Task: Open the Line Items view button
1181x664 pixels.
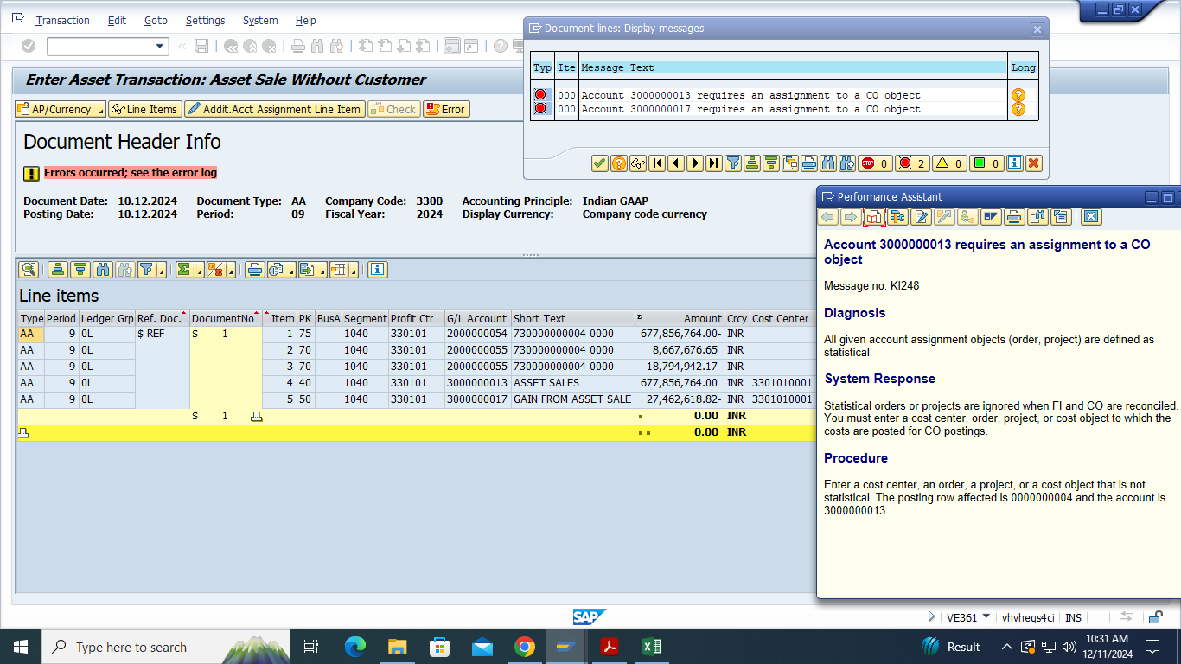Action: pos(144,109)
